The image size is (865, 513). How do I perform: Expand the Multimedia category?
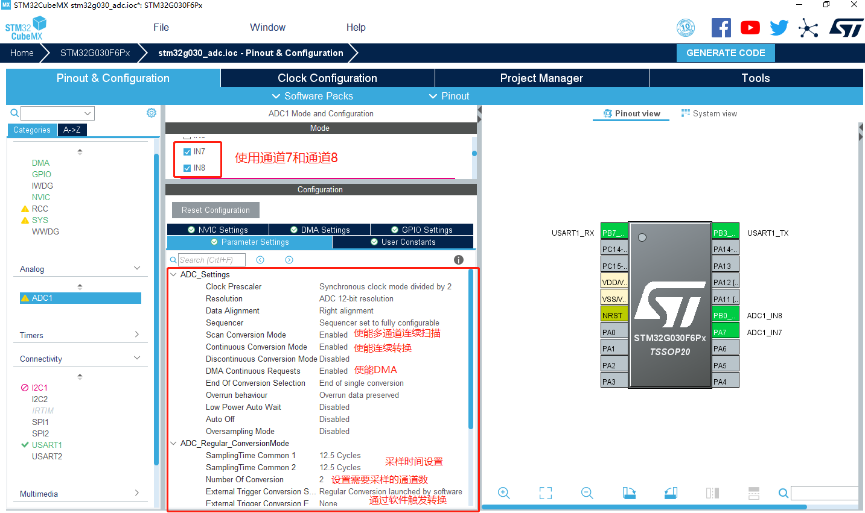[137, 493]
